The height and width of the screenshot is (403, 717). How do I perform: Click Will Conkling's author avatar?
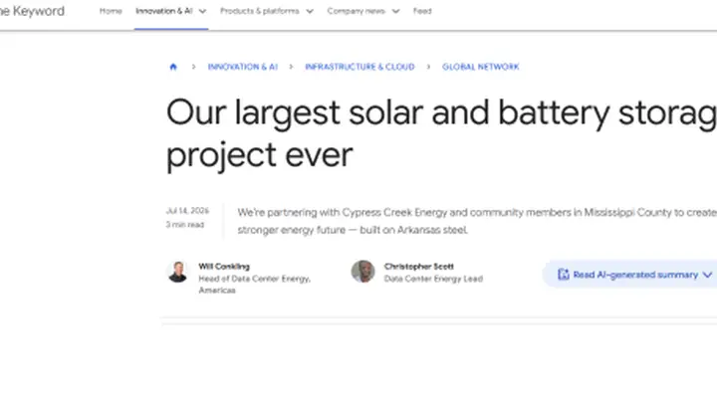click(178, 272)
